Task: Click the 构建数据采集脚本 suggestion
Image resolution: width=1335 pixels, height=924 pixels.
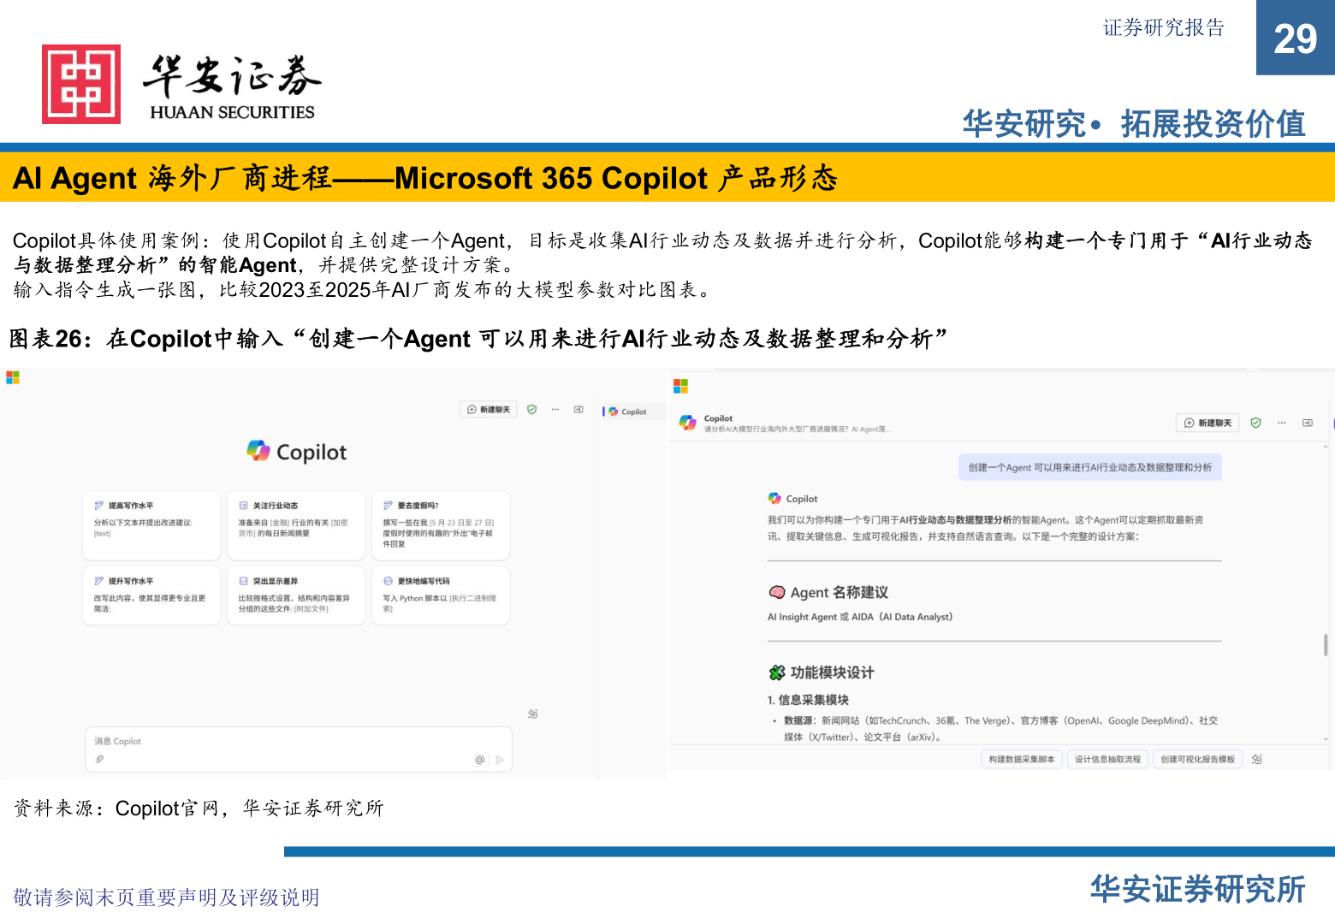Action: (x=1022, y=759)
